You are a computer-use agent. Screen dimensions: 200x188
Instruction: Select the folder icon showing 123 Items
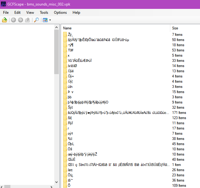[65, 118]
